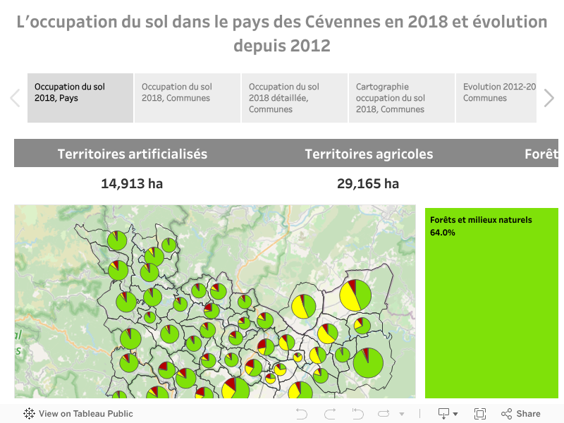
Task: Click the 29,165 ha value
Action: [x=368, y=183]
